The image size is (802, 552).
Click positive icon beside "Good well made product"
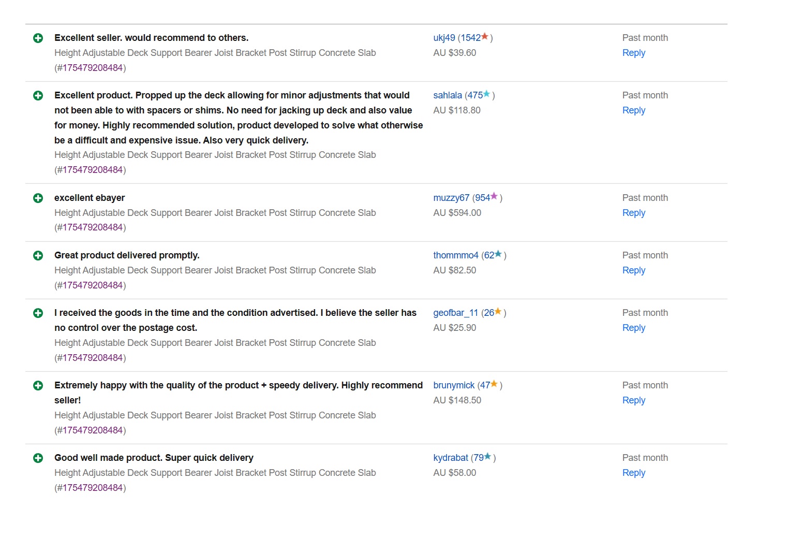click(38, 458)
